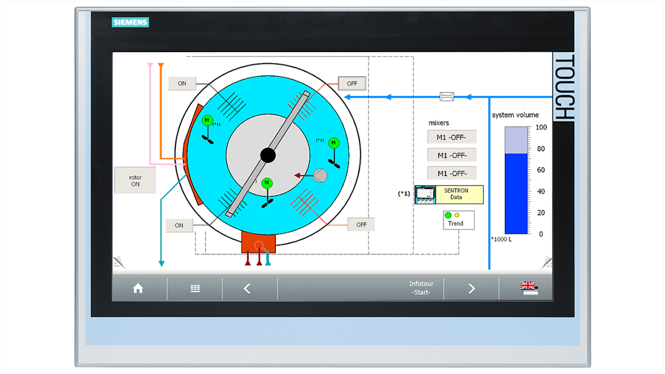Open the SENTRON device display icon
This screenshot has height=374, width=665.
pos(425,194)
